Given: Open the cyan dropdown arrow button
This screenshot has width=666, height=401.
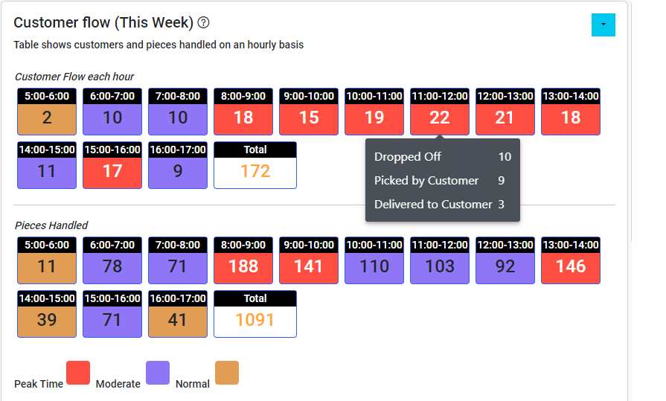Looking at the screenshot, I should [x=603, y=25].
